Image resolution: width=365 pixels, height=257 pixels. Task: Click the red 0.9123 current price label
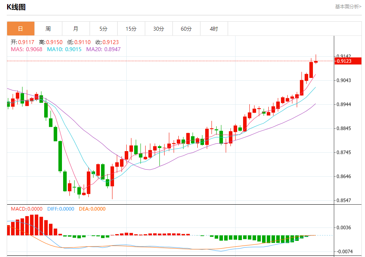[x=348, y=61]
